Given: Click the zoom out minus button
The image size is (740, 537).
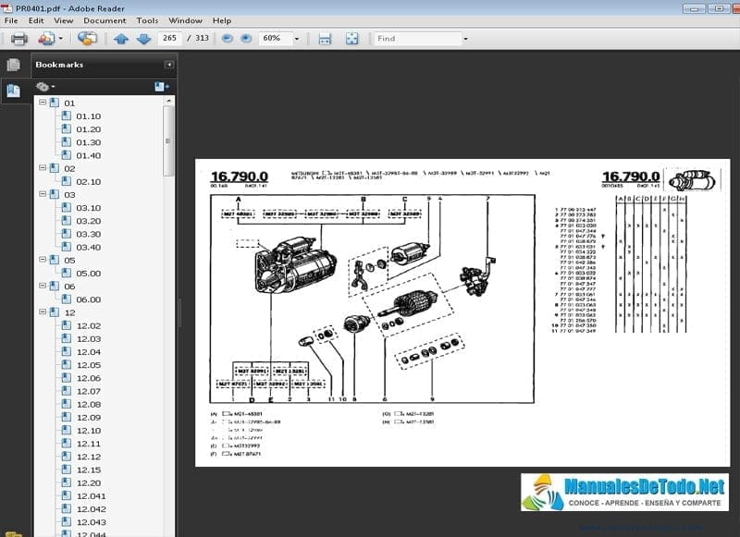Looking at the screenshot, I should (x=228, y=38).
